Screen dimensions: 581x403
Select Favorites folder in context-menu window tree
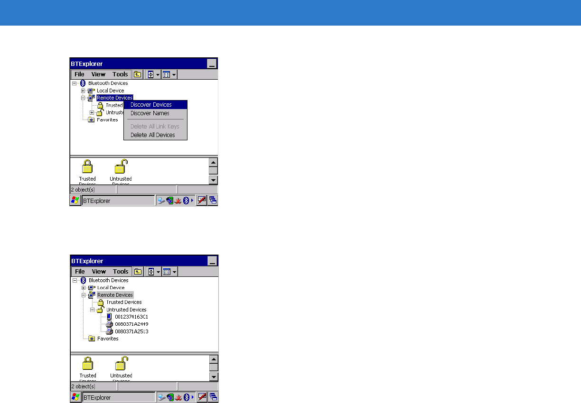107,120
